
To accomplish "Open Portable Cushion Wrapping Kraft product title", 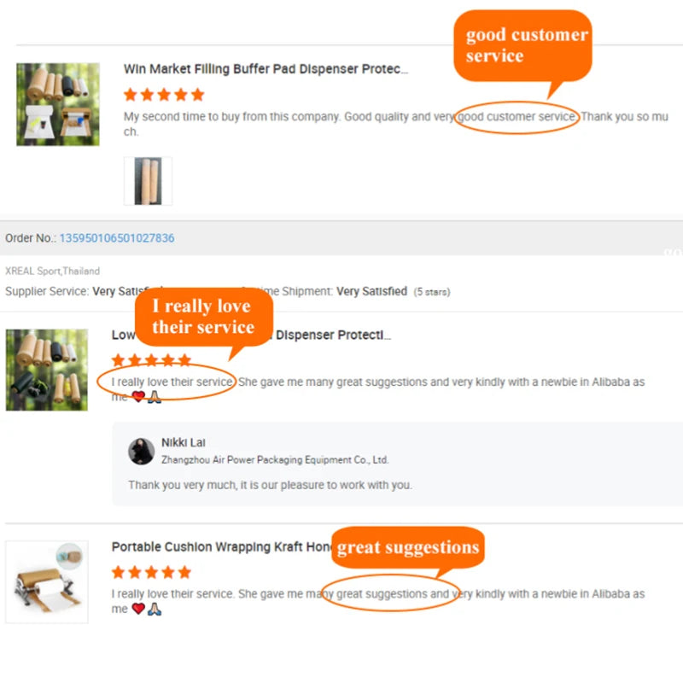I will [222, 547].
